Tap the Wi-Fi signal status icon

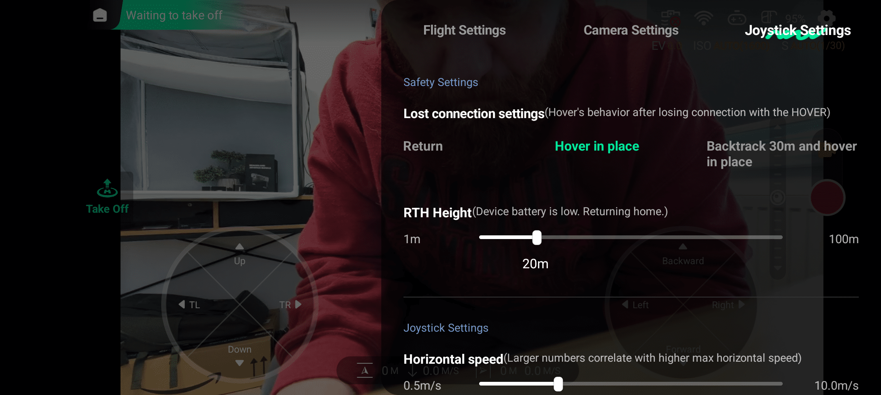click(x=703, y=18)
